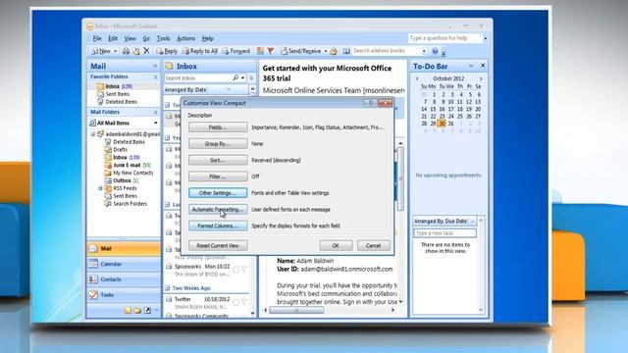Minimize the To-Do Bar chevron
The width and height of the screenshot is (628, 353).
coord(471,66)
